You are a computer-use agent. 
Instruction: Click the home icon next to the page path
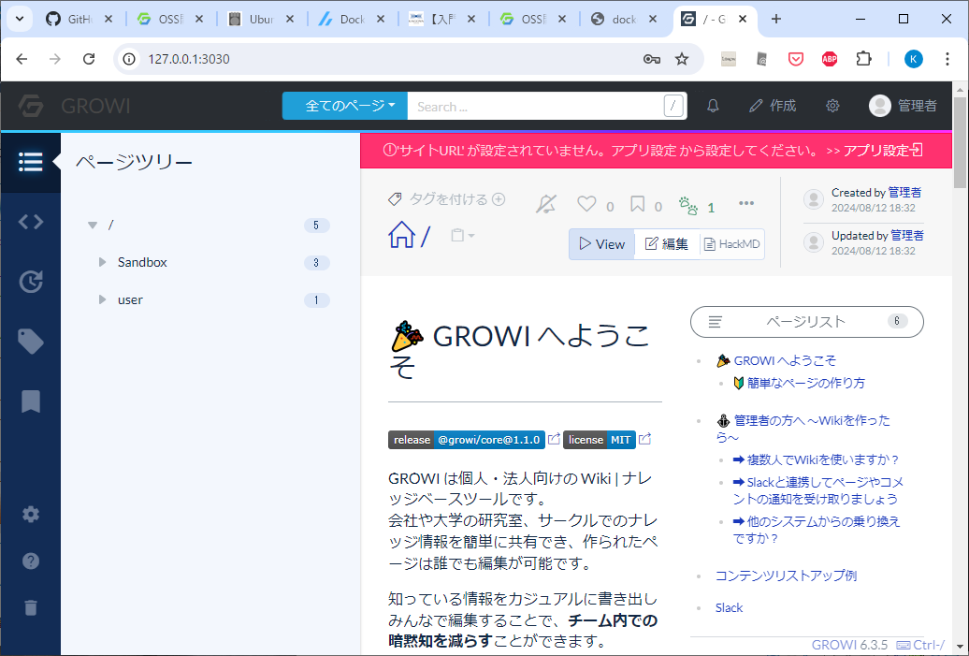click(399, 237)
